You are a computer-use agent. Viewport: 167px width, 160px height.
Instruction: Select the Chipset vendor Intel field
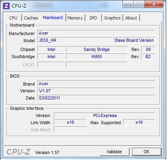click(x=51, y=49)
